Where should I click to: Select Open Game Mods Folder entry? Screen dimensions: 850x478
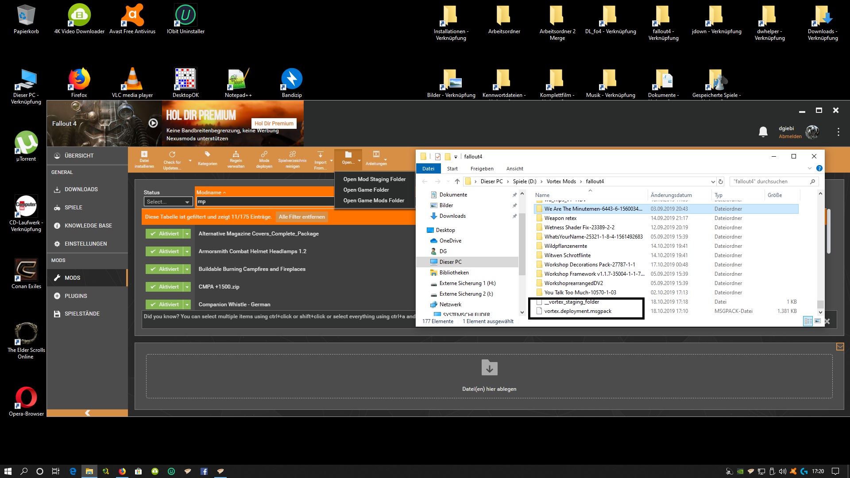point(373,200)
